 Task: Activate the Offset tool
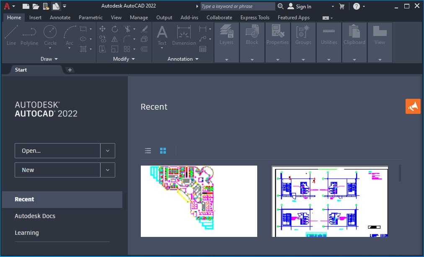click(x=144, y=49)
